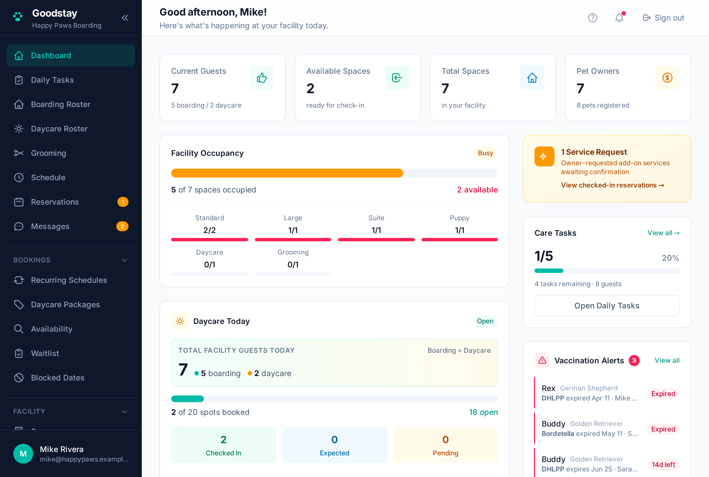Click Mike Rivera avatar circle
This screenshot has height=477, width=709.
tap(23, 454)
